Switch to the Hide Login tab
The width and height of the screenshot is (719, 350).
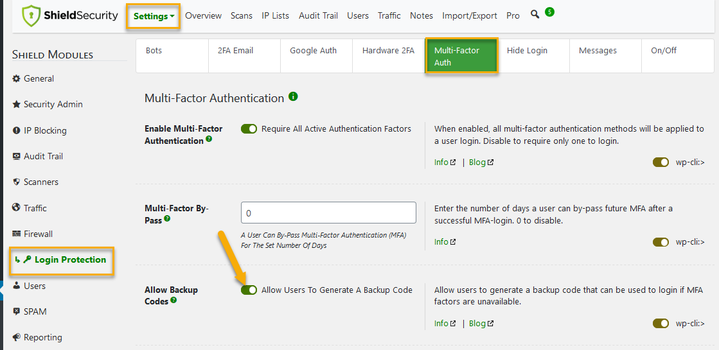(533, 56)
